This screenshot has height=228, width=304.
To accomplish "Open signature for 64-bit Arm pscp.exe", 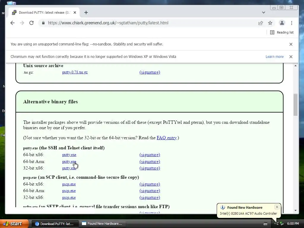I will pos(150,191).
